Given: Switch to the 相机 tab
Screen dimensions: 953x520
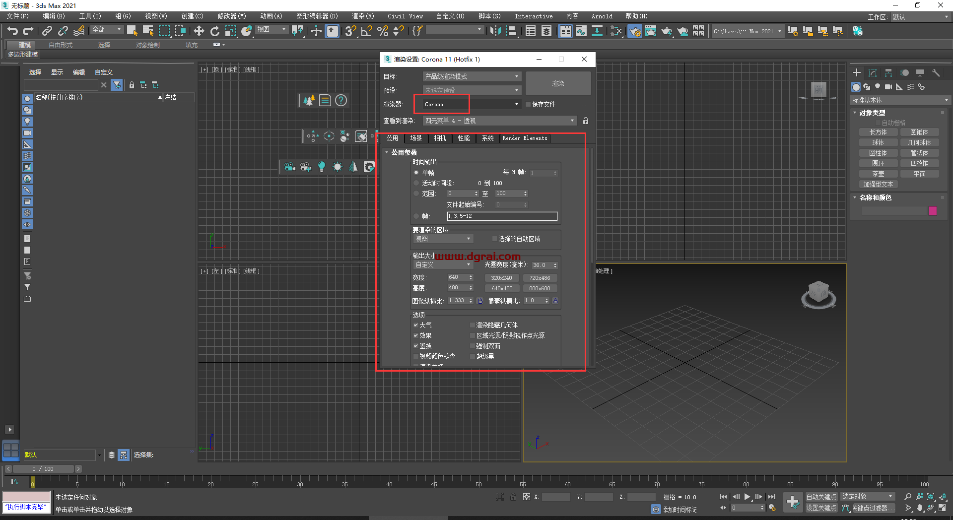Looking at the screenshot, I should point(440,138).
